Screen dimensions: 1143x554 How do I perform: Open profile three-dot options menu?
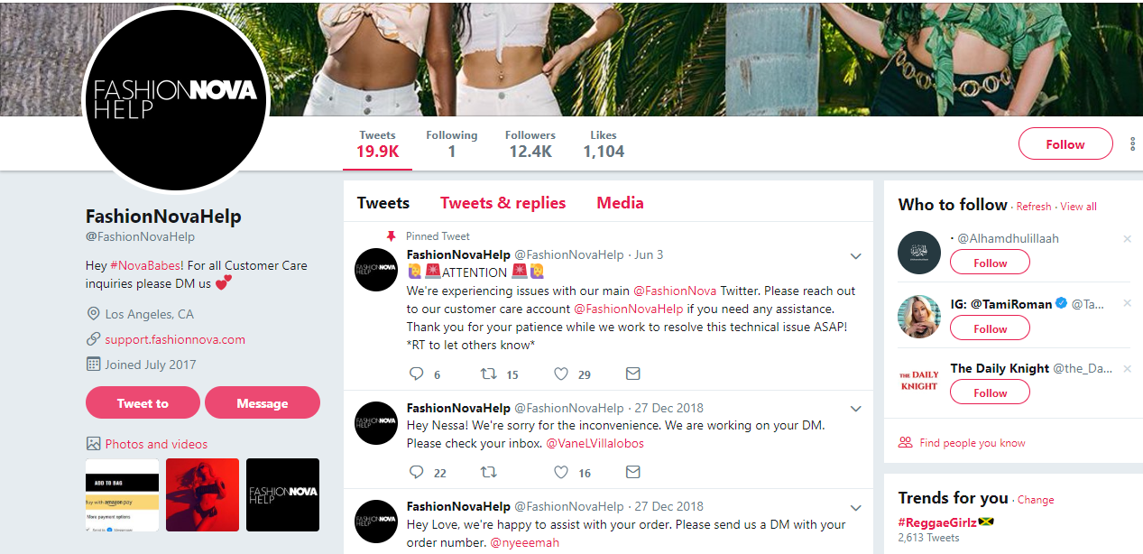point(1133,144)
